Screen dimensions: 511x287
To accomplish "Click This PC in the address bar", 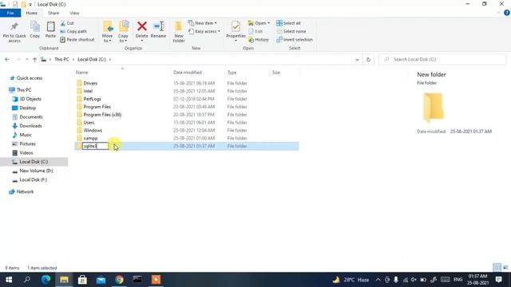I will pos(61,60).
